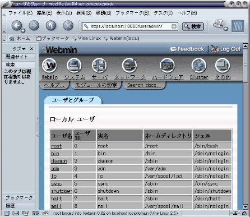The height and width of the screenshot is (217, 250).
Task: Open the URL history dropdown arrow
Action: tap(174, 26)
